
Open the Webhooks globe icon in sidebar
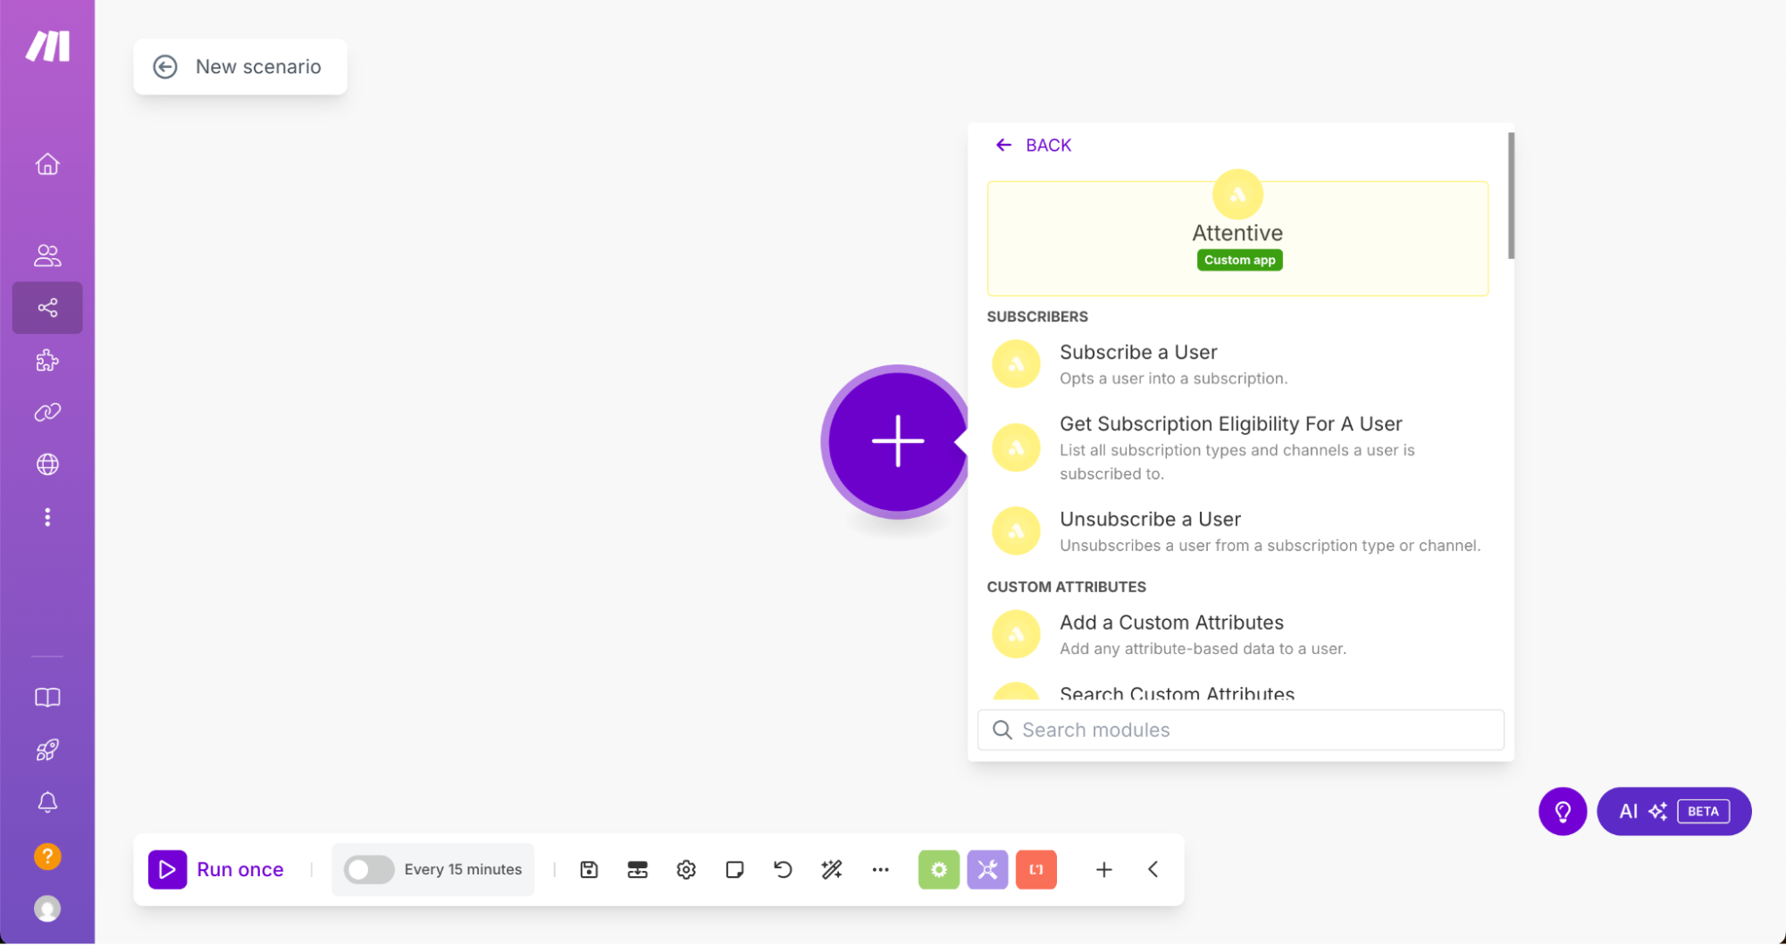pyautogui.click(x=47, y=464)
